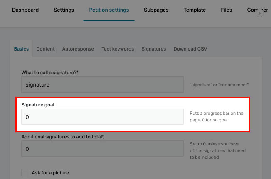Viewport: 271px width, 179px height.
Task: Open the Autoresponse sub-tab
Action: (78, 49)
